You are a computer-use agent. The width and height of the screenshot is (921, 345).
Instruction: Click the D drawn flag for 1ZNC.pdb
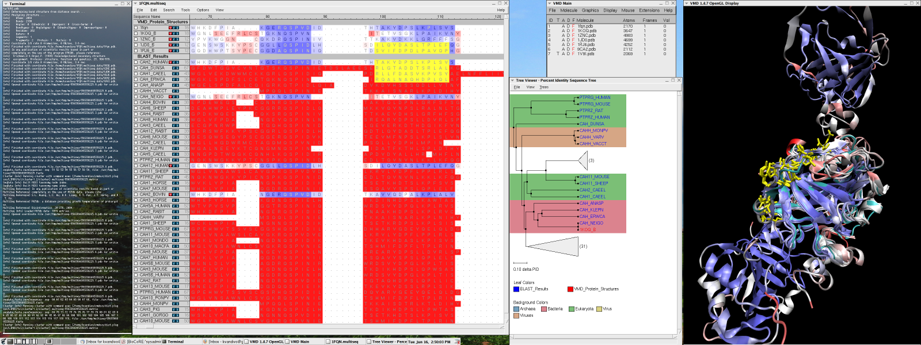569,35
